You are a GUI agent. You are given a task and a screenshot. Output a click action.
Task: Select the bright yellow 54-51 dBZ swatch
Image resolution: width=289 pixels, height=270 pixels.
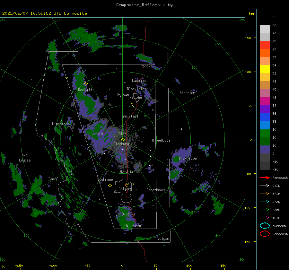[265, 69]
